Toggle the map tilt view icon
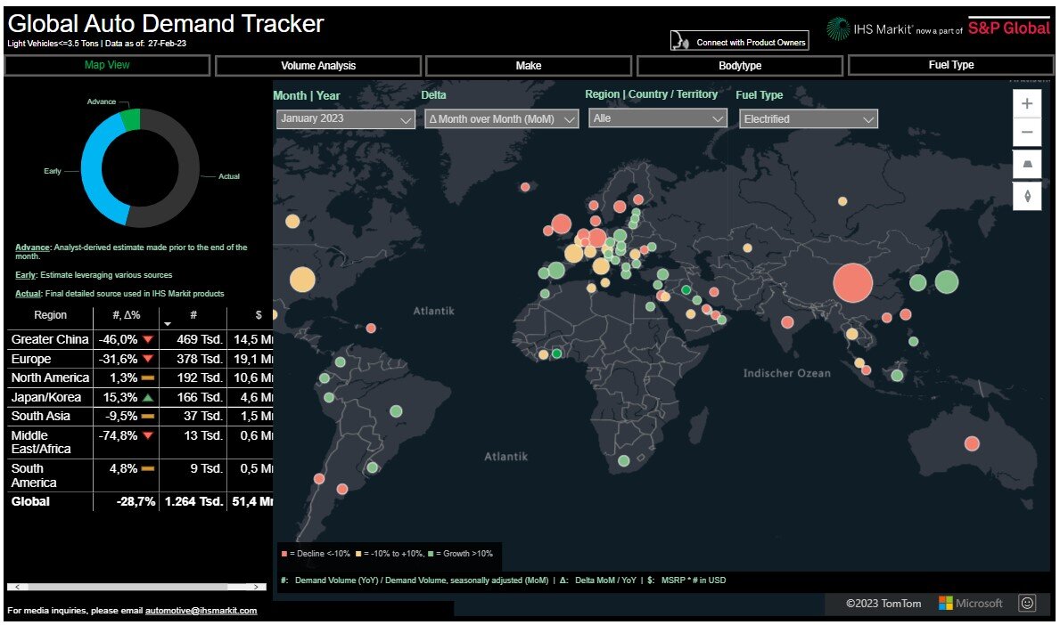 [1027, 165]
